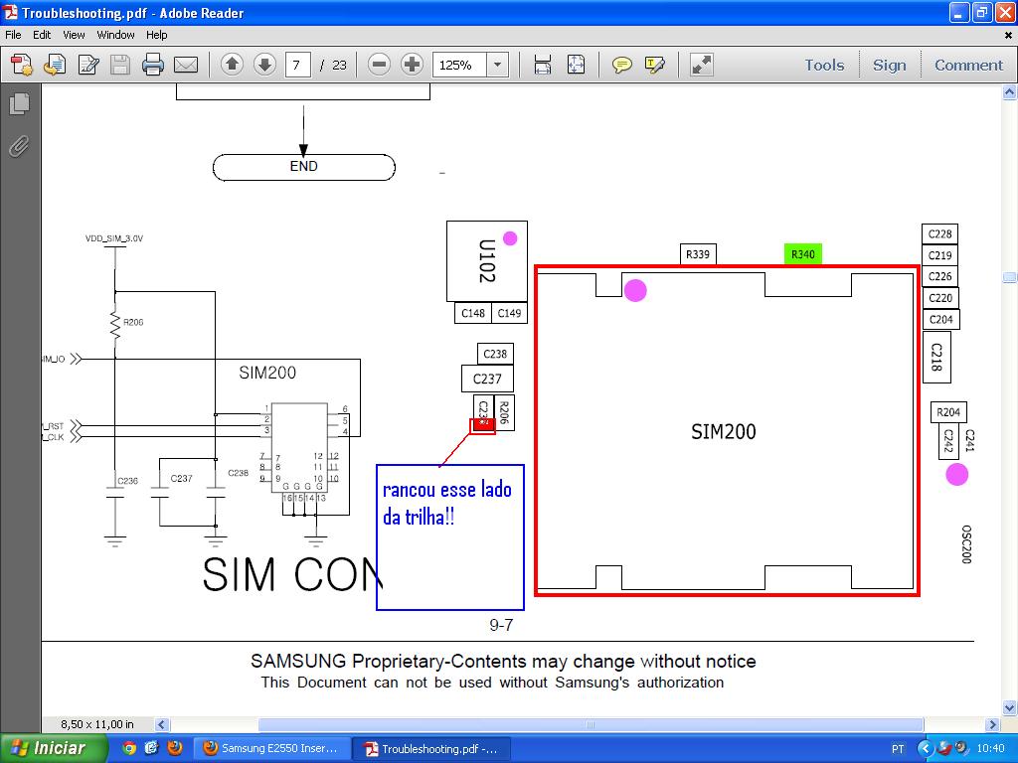Image resolution: width=1018 pixels, height=763 pixels.
Task: Click the horizontal scrollbar left arrow
Action: (162, 724)
